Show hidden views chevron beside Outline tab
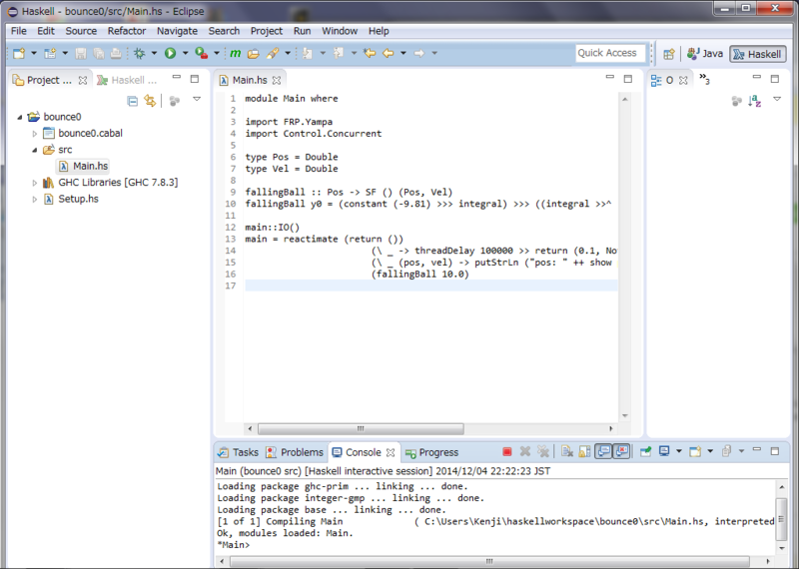Viewport: 799px width, 569px height. (x=704, y=79)
